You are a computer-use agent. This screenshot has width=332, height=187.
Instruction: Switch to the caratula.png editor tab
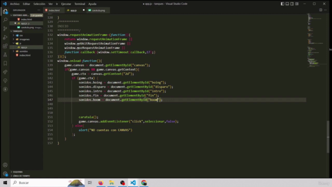tap(99, 10)
